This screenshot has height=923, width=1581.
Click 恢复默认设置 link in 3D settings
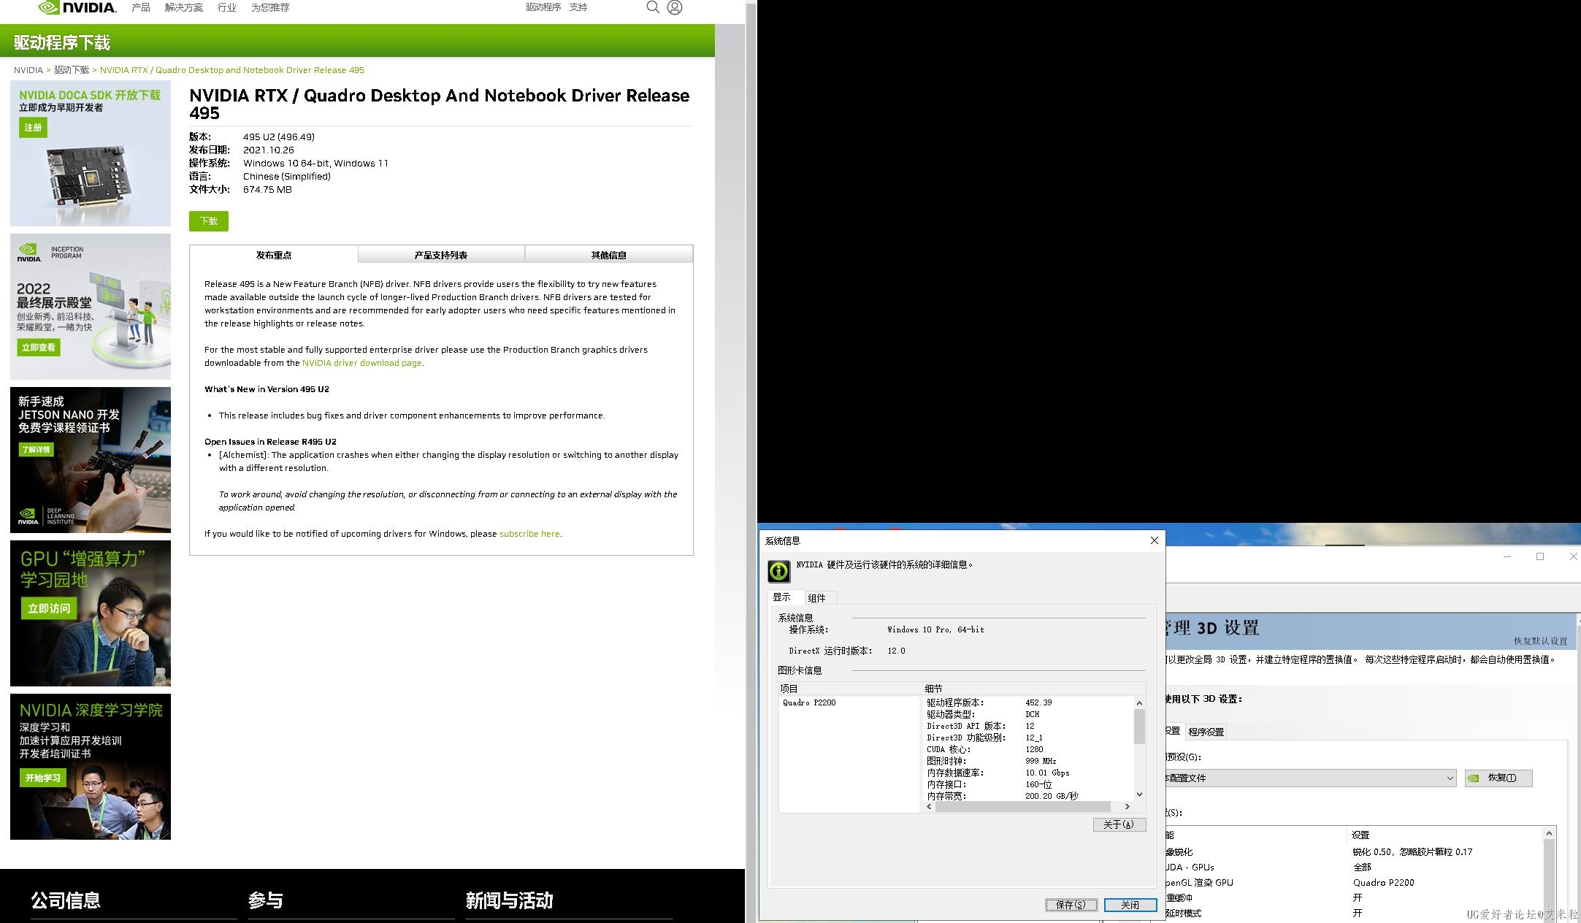click(1540, 641)
